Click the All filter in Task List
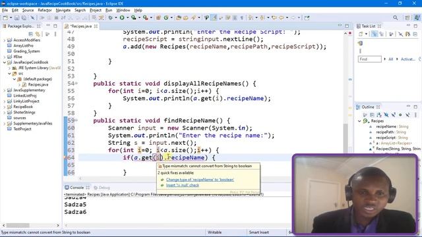422x237 pixels. coord(390,59)
